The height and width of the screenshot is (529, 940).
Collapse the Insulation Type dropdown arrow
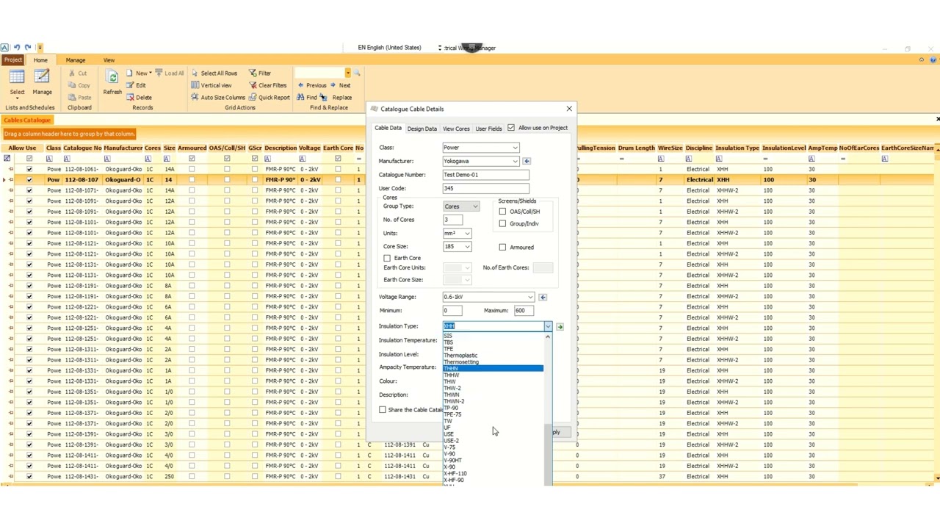(548, 326)
